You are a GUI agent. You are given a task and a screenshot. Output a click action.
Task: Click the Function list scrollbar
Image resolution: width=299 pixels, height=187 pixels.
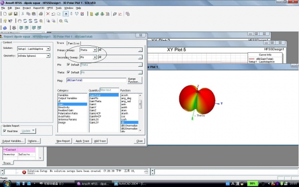[141, 113]
